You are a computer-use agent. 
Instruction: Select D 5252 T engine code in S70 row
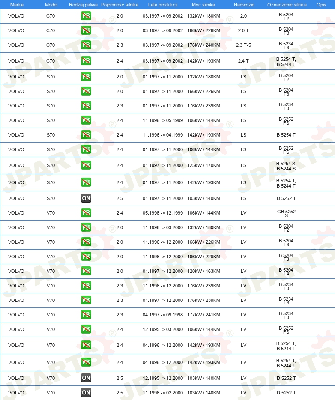click(286, 198)
